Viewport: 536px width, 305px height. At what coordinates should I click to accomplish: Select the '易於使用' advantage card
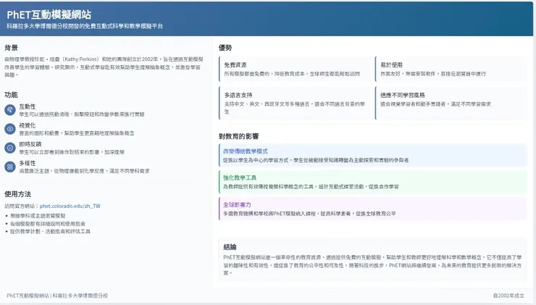coord(451,69)
